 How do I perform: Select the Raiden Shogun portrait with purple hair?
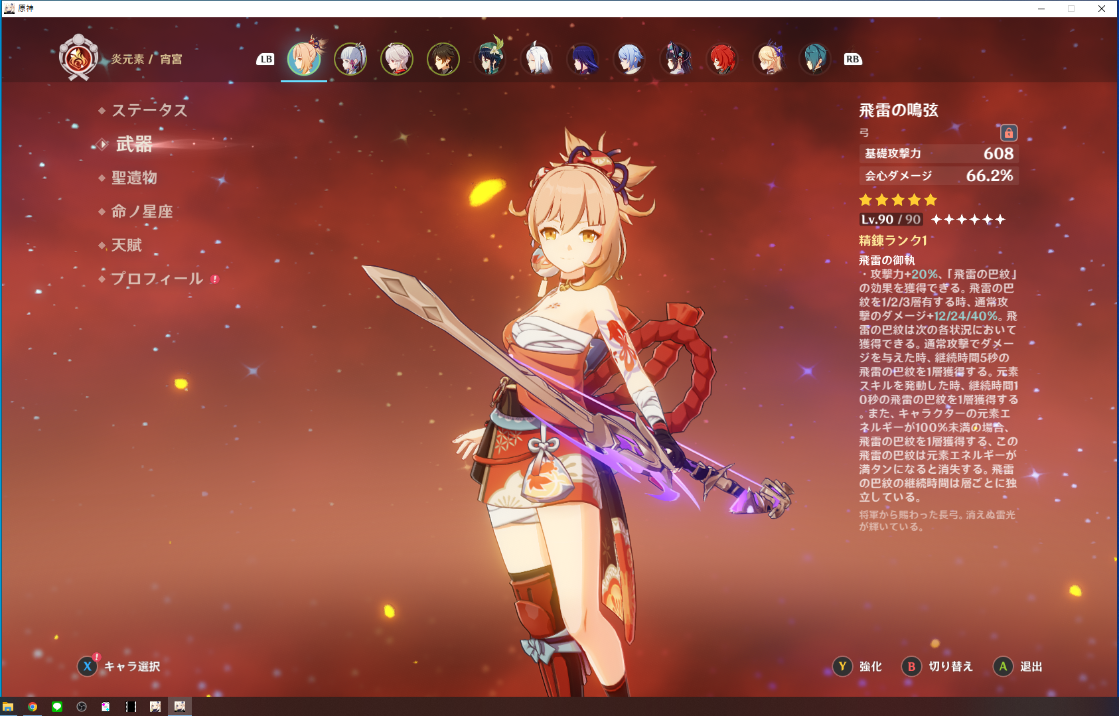pos(583,59)
